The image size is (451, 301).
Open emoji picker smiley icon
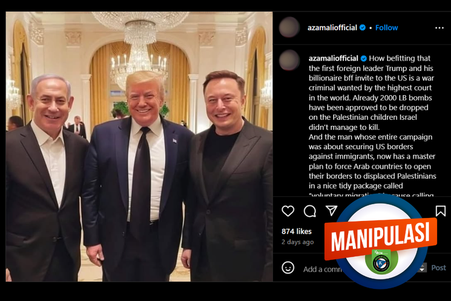[288, 267]
